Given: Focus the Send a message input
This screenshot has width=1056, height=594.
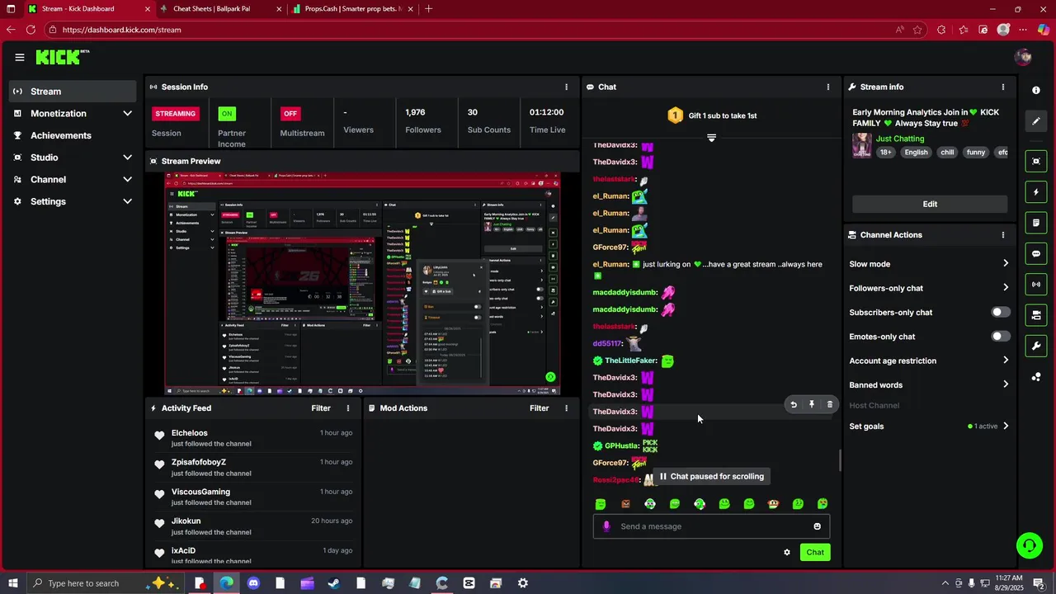Looking at the screenshot, I should tap(711, 526).
